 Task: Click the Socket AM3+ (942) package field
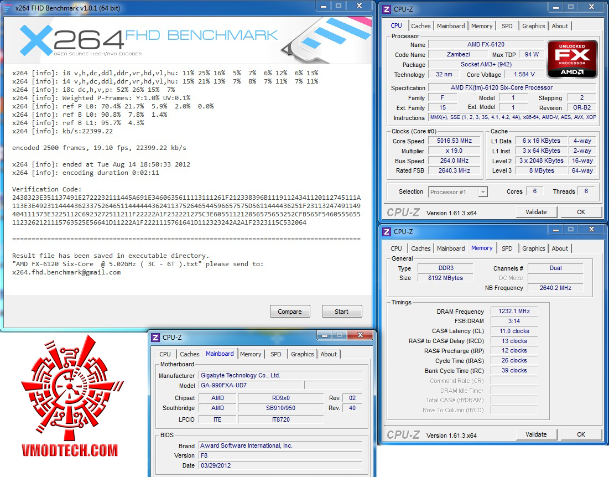[x=486, y=65]
